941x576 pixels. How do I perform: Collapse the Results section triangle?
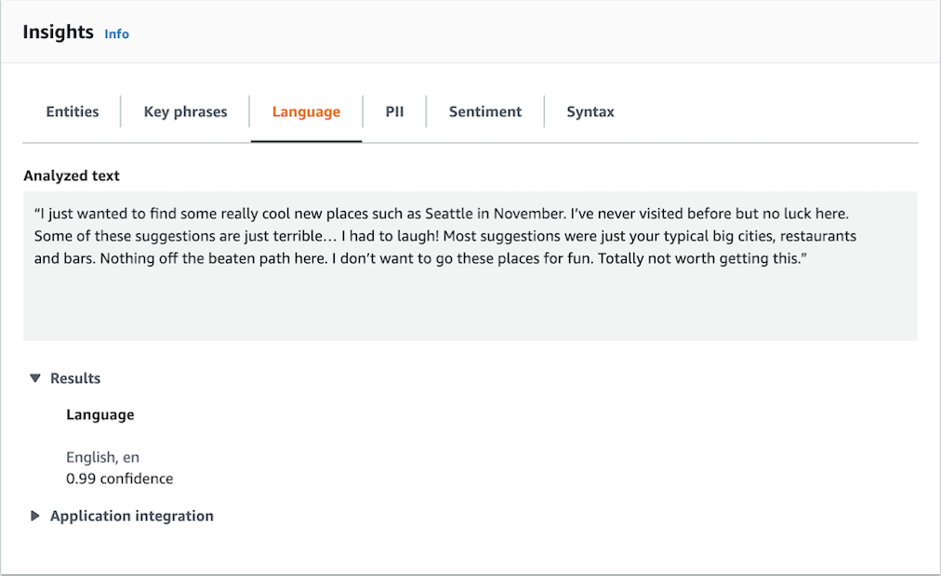[35, 379]
